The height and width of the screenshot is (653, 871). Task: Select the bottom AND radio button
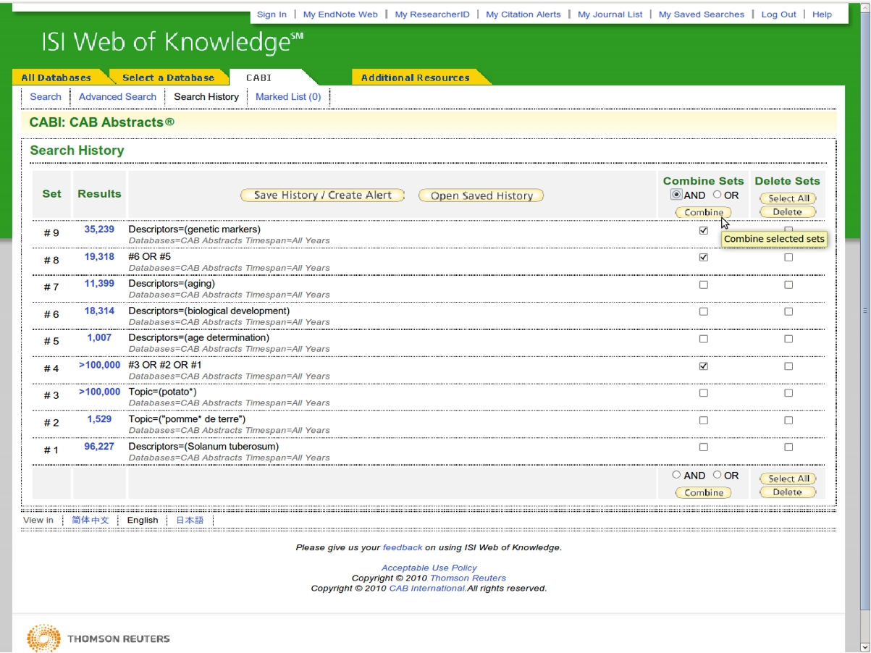(676, 475)
